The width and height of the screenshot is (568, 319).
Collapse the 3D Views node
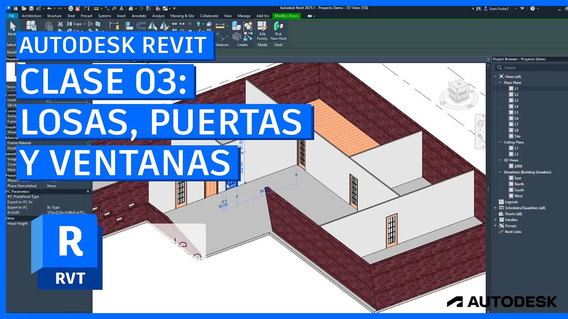click(x=500, y=160)
